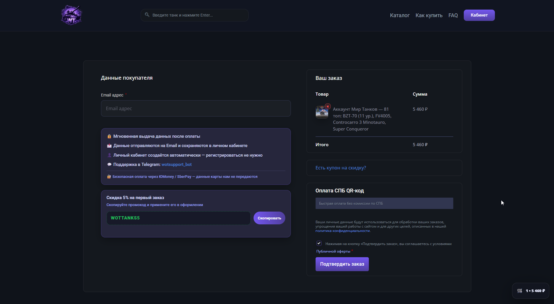Viewport: 554px width, 304px height.
Task: Click the Итого total label
Action: 322,145
